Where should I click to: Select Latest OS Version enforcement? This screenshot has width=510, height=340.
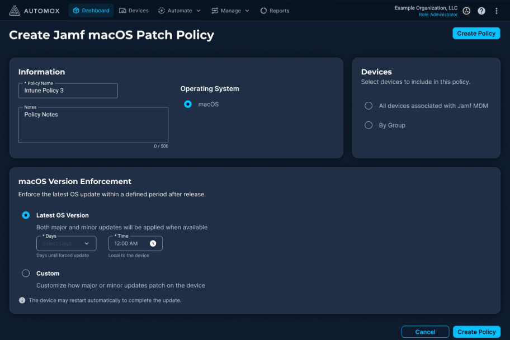26,215
